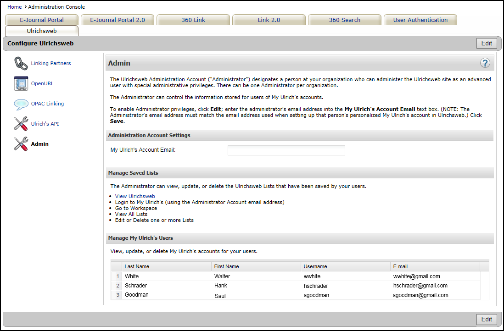Image resolution: width=504 pixels, height=331 pixels.
Task: Go to the Link 2.0 tab
Action: point(269,20)
